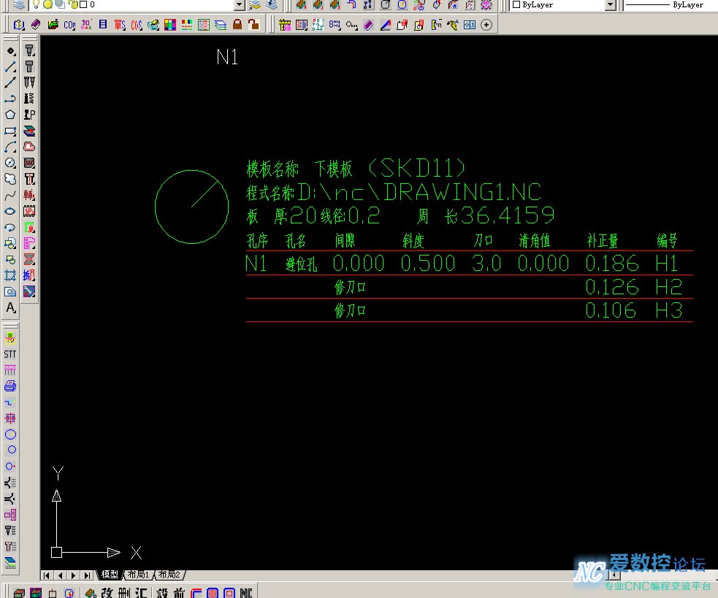The height and width of the screenshot is (598, 718).
Task: Go to next layout tab arrow
Action: (73, 575)
